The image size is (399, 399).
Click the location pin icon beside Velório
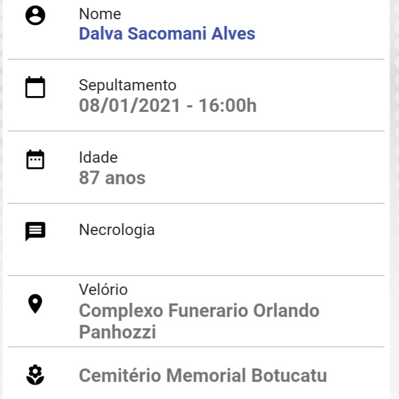click(x=35, y=303)
